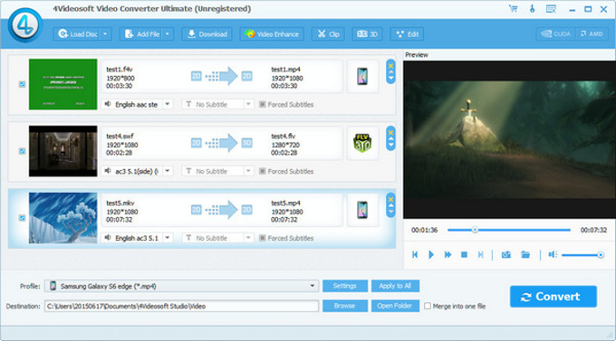Select the test5.mkv thumbnail

63,218
